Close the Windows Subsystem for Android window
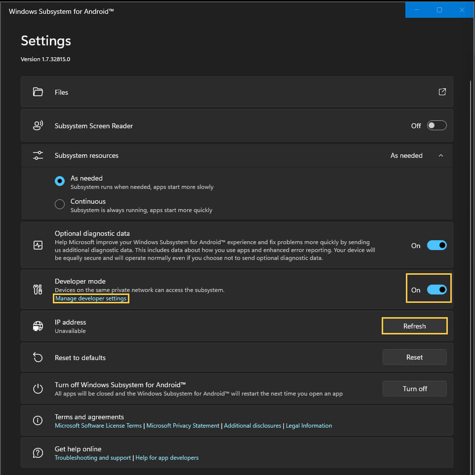 click(x=462, y=10)
